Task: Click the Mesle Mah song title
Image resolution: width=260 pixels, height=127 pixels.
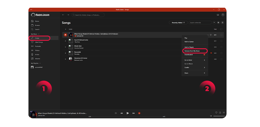Action: (x=78, y=46)
